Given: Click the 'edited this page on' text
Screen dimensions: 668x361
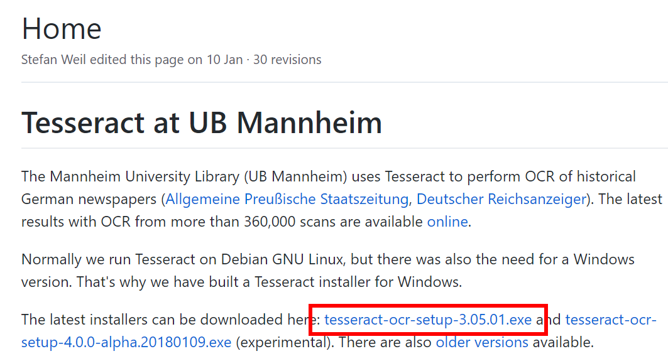Looking at the screenshot, I should pyautogui.click(x=146, y=60).
